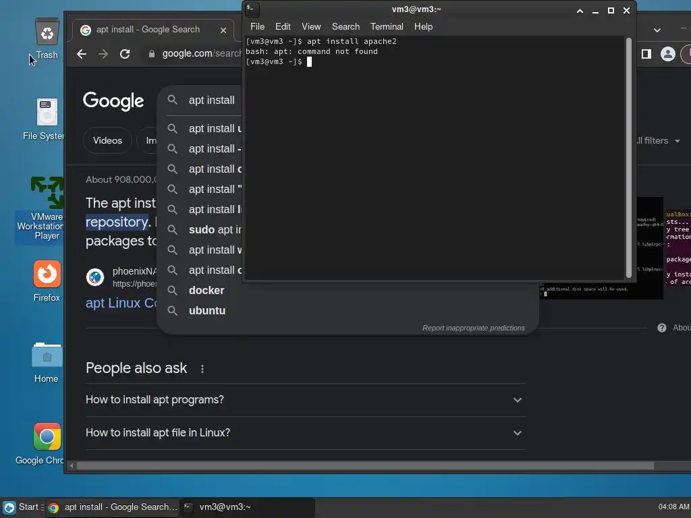Open terminal Help menu

coord(423,26)
